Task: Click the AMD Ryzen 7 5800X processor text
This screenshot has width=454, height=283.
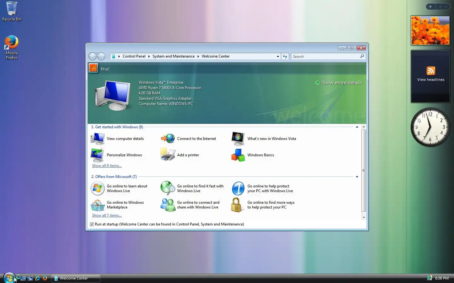Action: 170,88
